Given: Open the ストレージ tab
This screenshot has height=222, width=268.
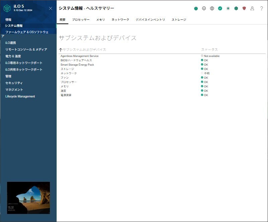Looking at the screenshot, I should click(x=179, y=20).
